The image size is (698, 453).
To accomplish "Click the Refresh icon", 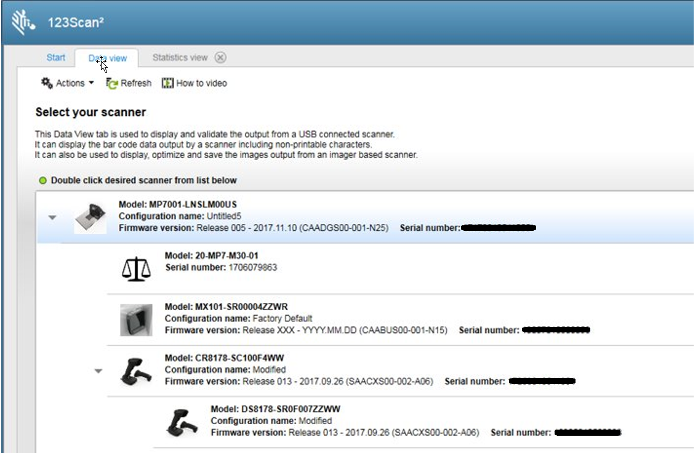I will (112, 82).
